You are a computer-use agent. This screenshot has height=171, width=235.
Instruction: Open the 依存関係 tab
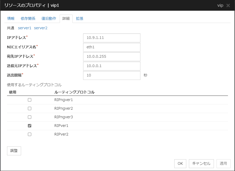[28, 19]
